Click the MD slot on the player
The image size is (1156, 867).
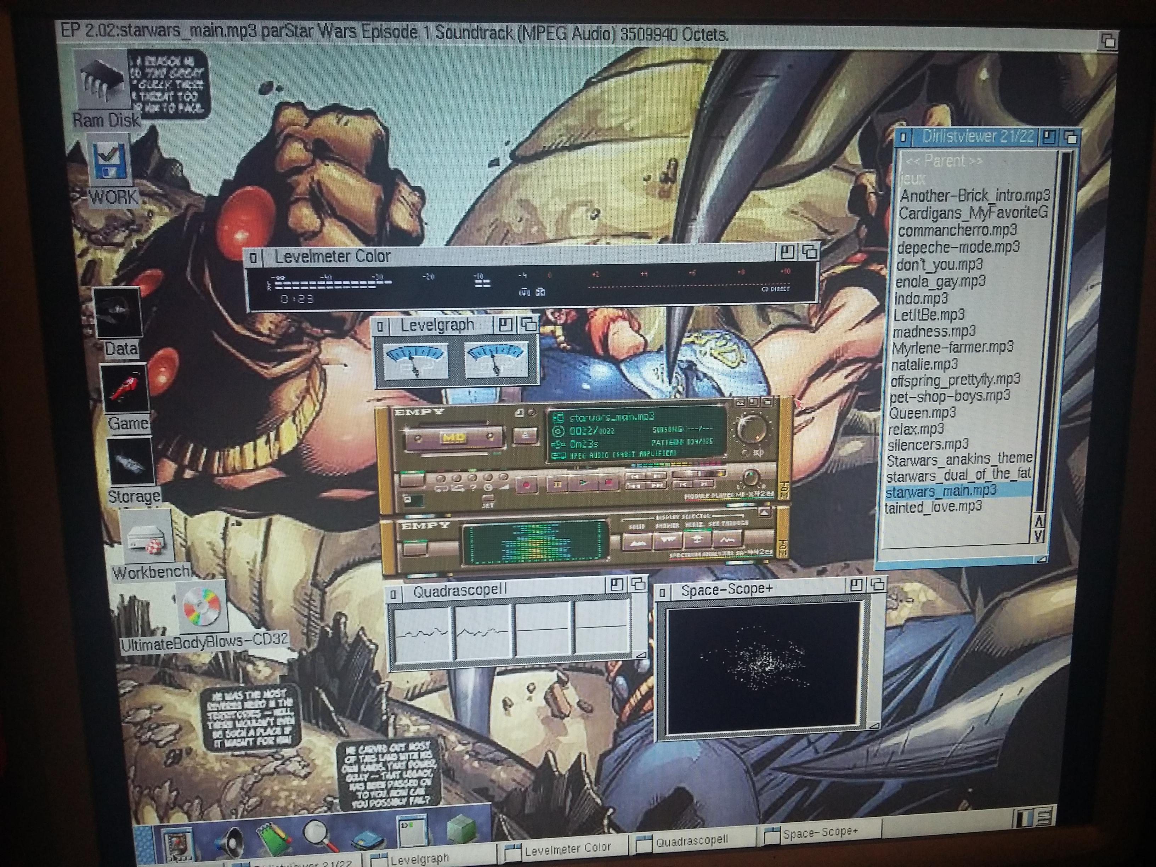pos(454,438)
